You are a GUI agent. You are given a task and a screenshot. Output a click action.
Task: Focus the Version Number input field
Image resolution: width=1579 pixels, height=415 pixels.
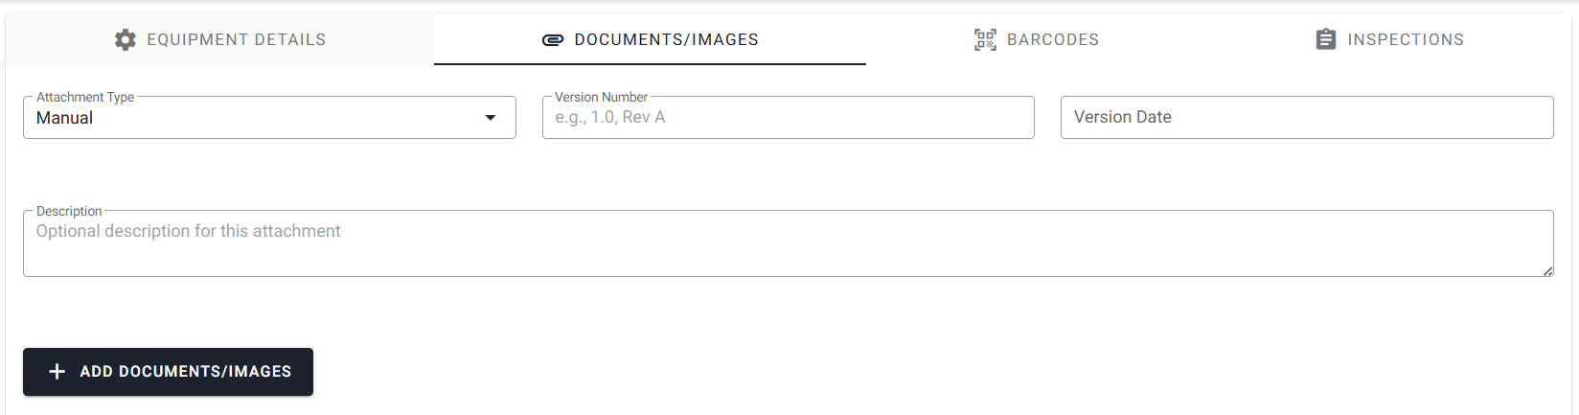788,118
